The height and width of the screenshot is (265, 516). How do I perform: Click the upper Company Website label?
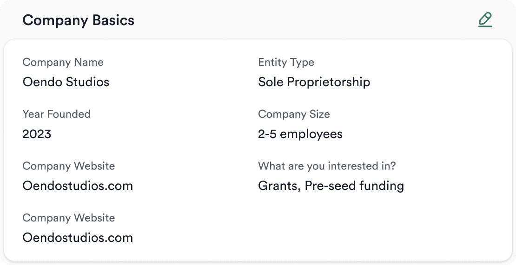pyautogui.click(x=68, y=166)
